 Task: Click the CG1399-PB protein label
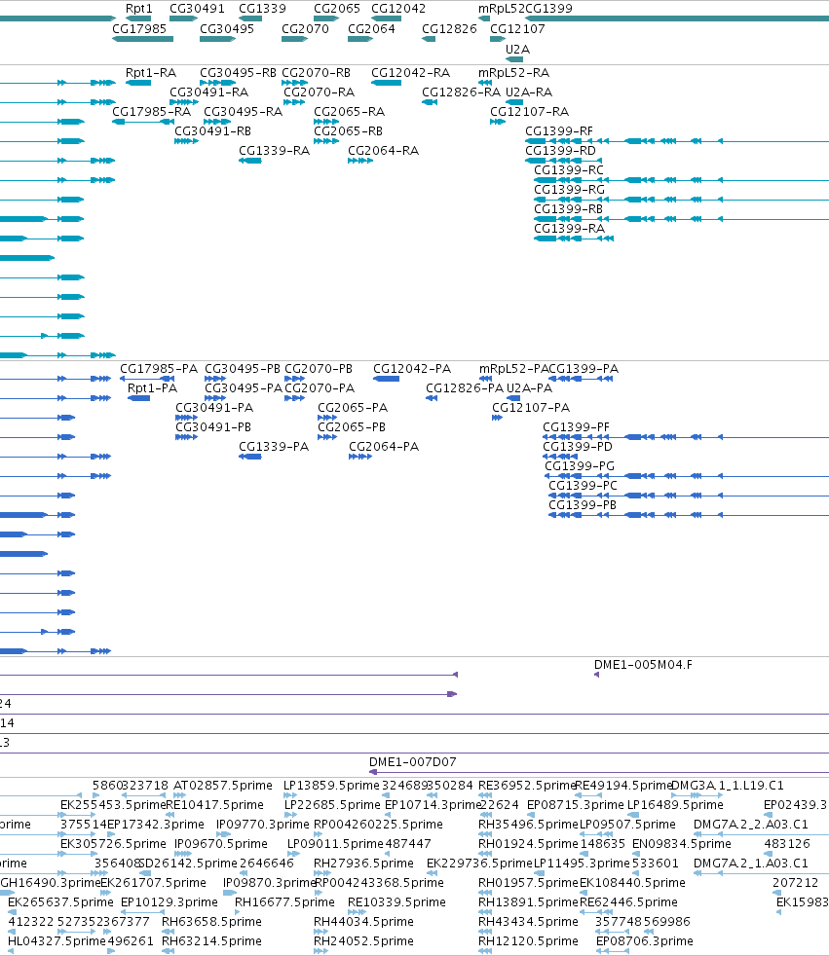pos(583,505)
